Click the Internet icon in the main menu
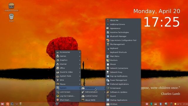 pyautogui.click(x=58, y=64)
